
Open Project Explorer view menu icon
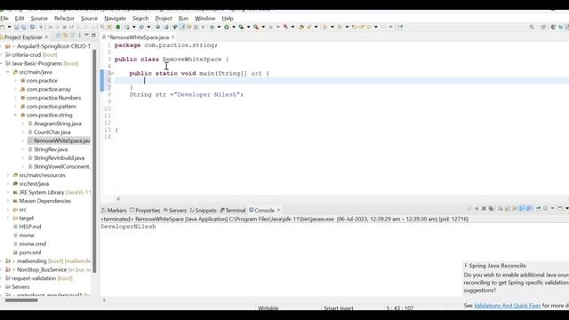pyautogui.click(x=79, y=36)
